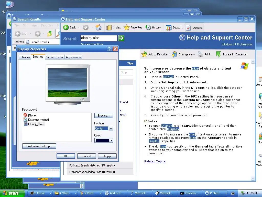Add this topic to Favorites
Image resolution: width=262 pixels, height=197 pixels.
click(155, 54)
